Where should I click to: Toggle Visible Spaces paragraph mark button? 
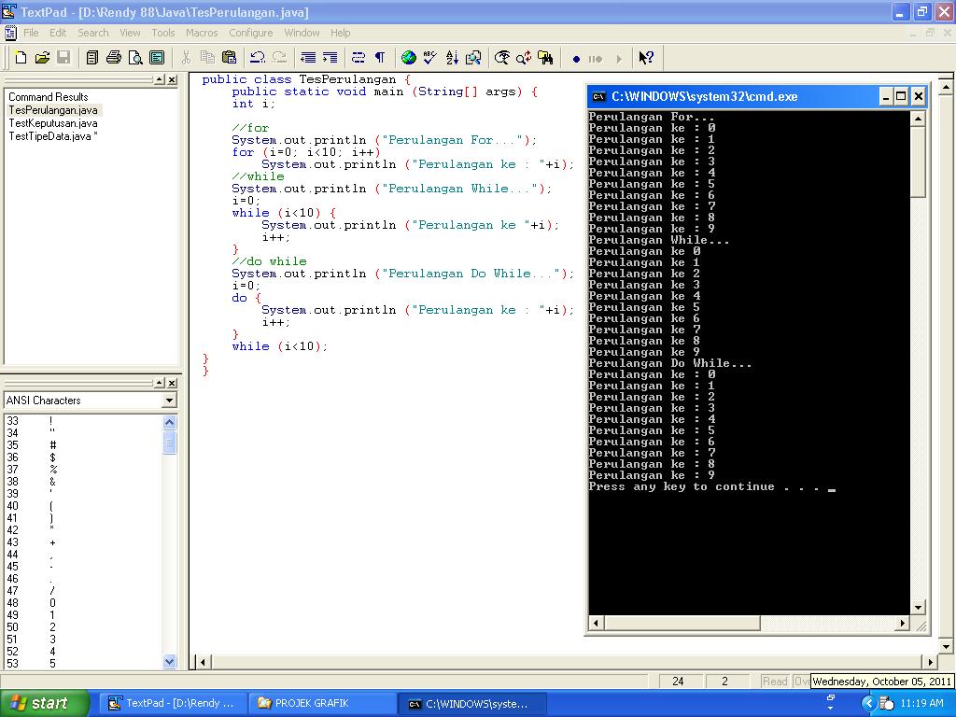pyautogui.click(x=380, y=58)
